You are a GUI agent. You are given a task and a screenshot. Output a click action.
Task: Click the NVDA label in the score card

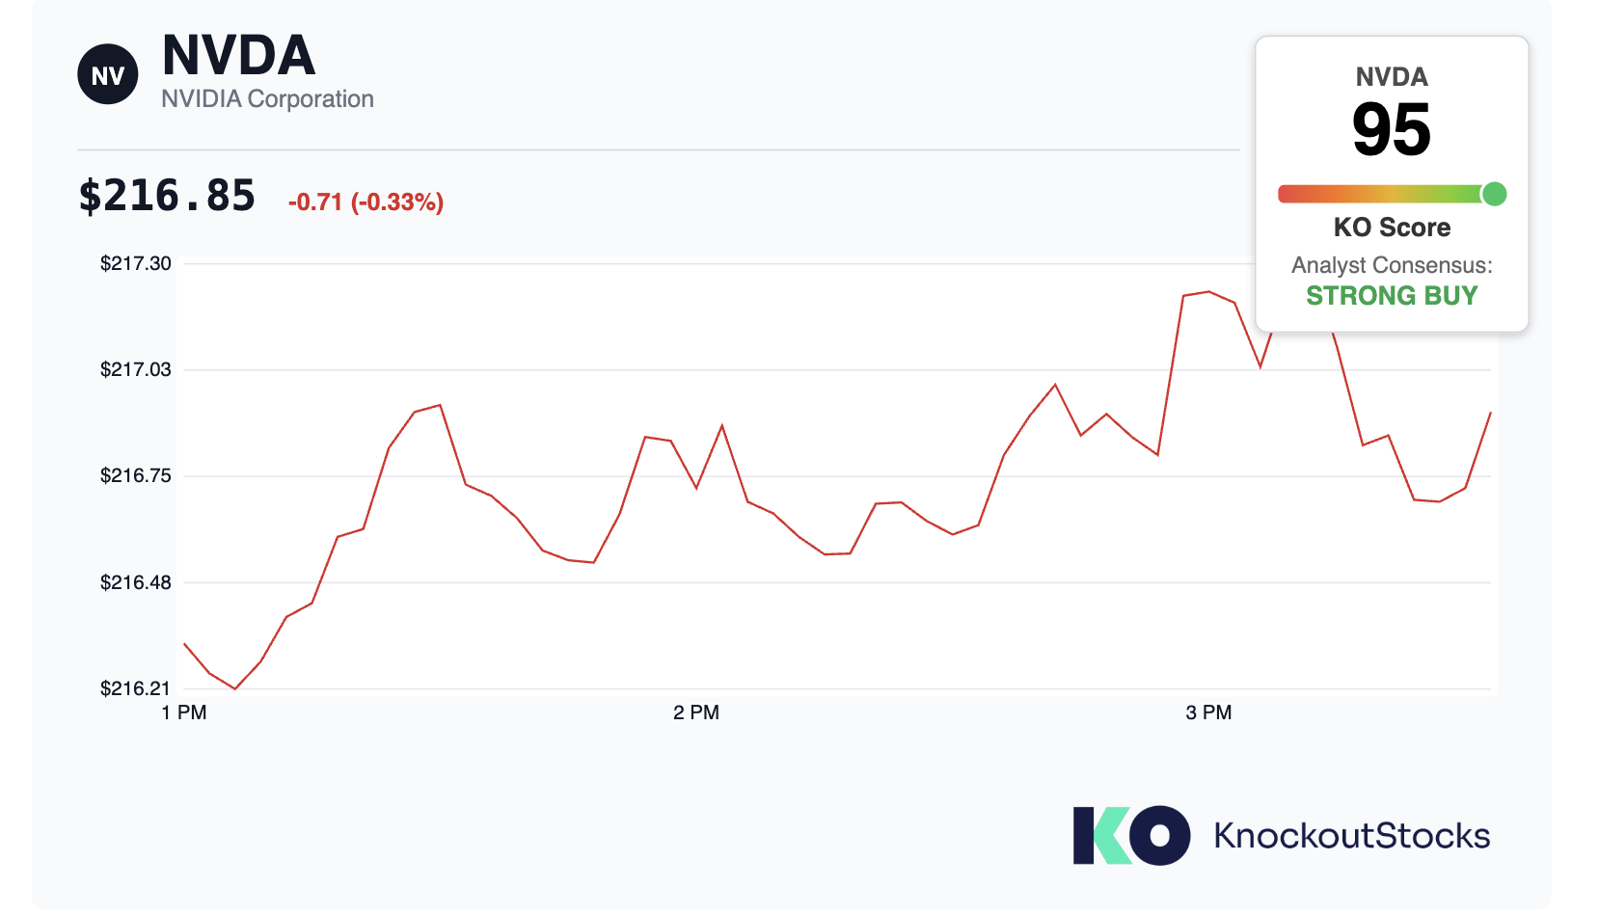coord(1392,77)
